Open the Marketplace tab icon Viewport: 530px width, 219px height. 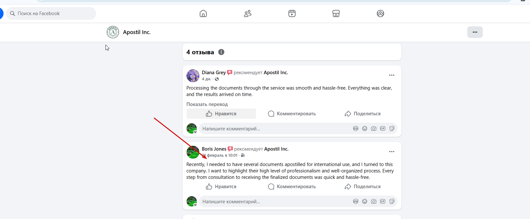click(x=336, y=13)
